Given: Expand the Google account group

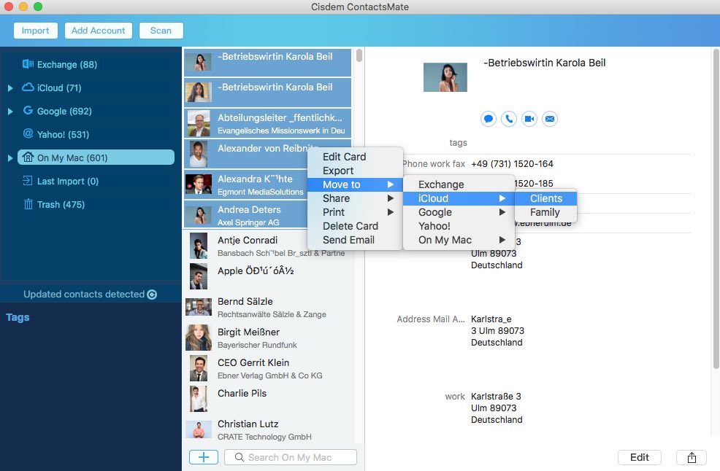Looking at the screenshot, I should pos(10,112).
